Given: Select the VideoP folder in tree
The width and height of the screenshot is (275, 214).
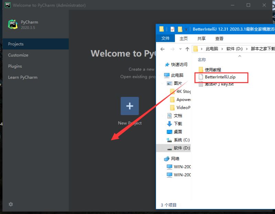Looking at the screenshot, I should pyautogui.click(x=184, y=108).
